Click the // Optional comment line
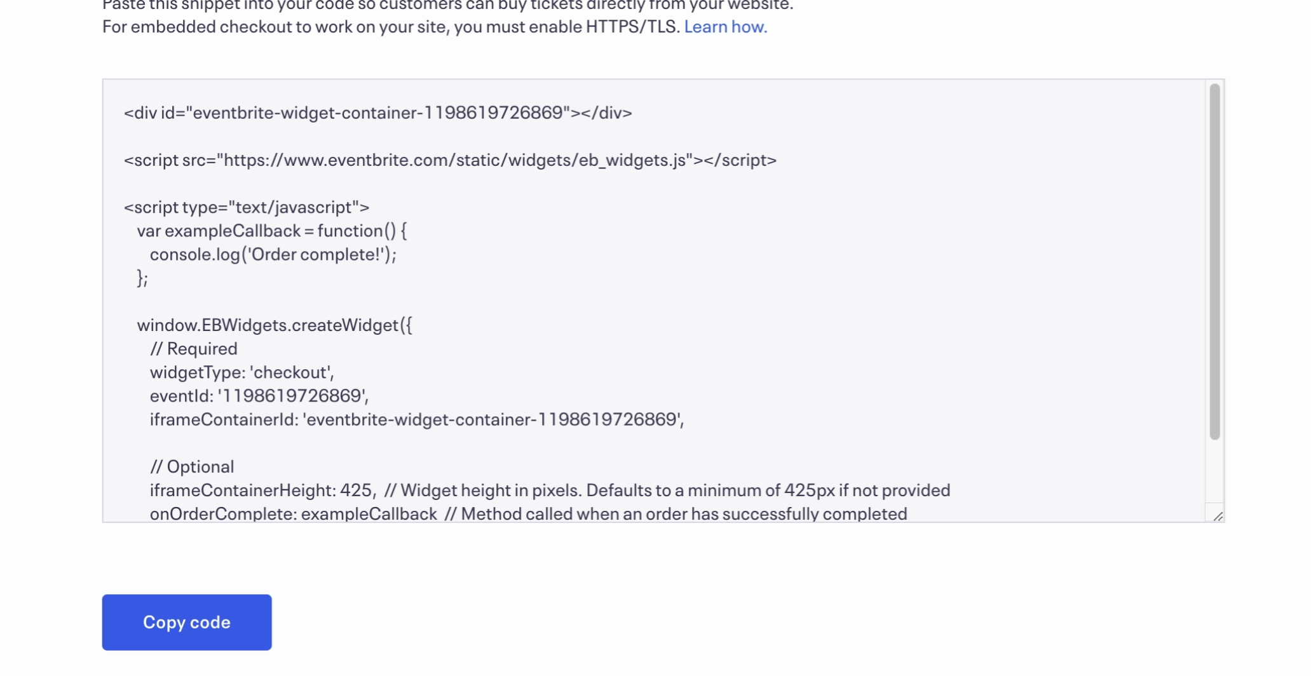Viewport: 1311px width, 676px height. click(x=192, y=467)
